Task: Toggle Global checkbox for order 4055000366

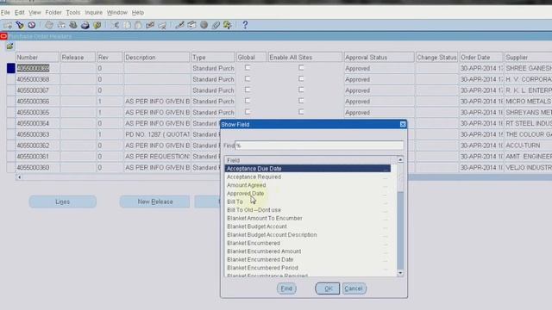Action: pyautogui.click(x=248, y=101)
